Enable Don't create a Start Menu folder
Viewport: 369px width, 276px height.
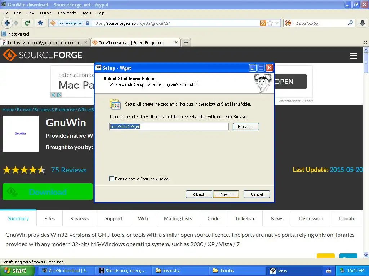112,179
